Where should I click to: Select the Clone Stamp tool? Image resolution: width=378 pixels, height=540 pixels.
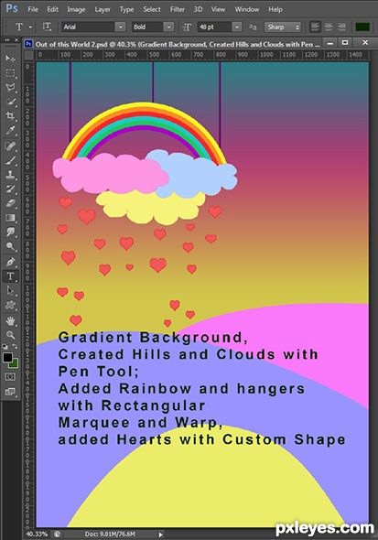[x=10, y=174]
